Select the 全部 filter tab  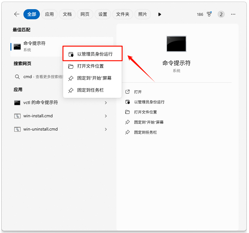pyautogui.click(x=32, y=14)
